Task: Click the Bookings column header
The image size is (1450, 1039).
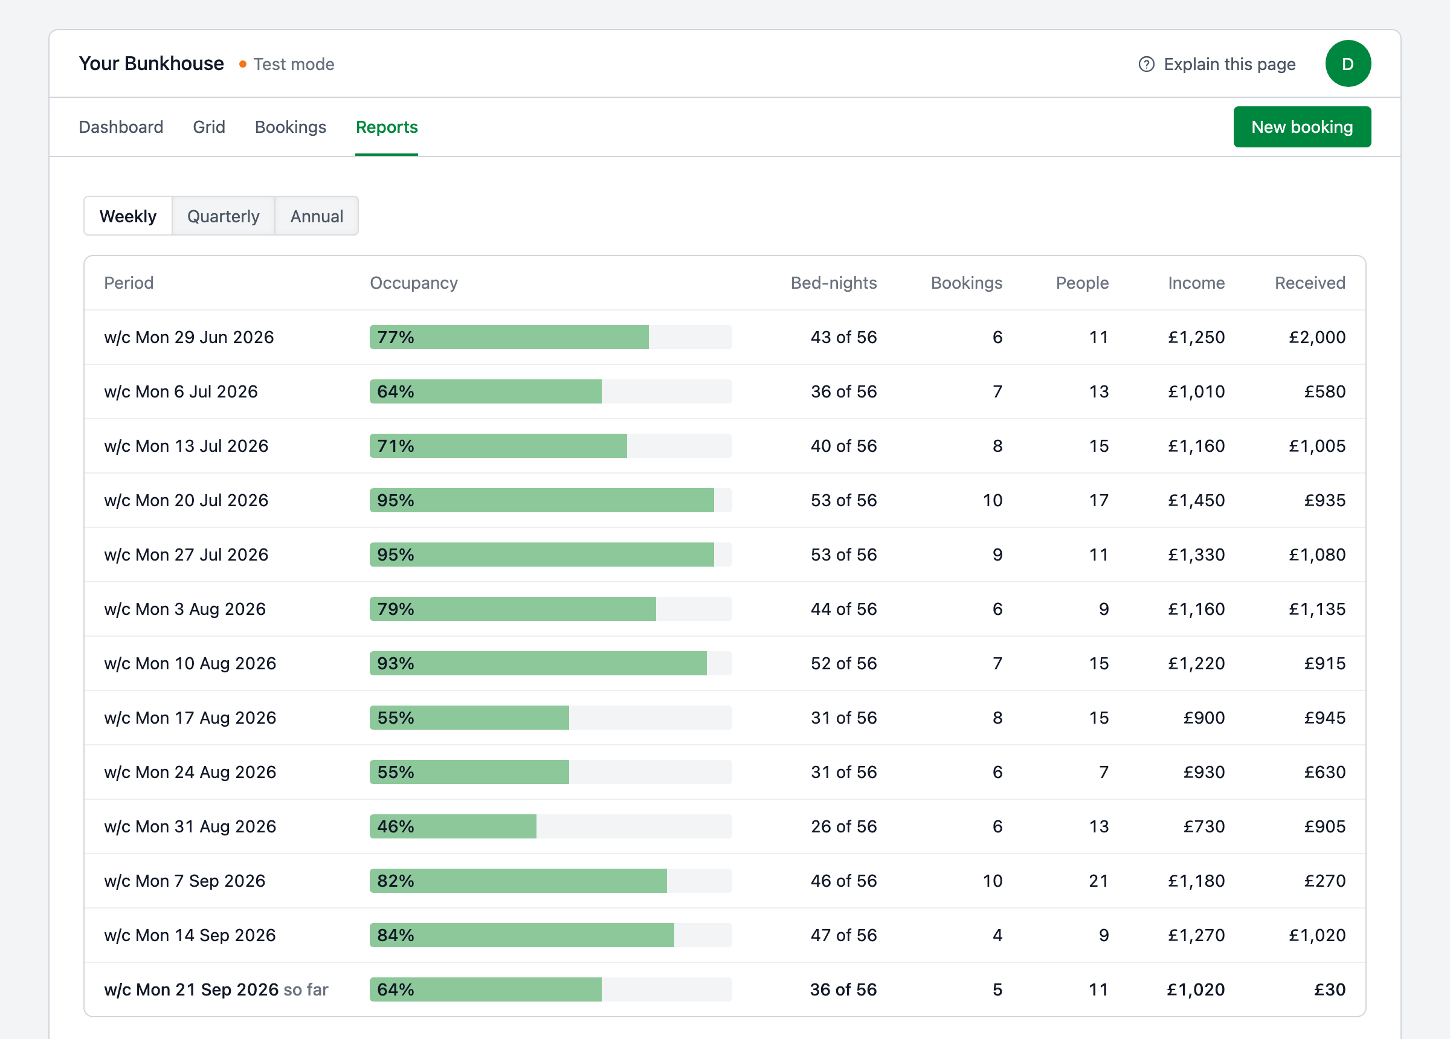Action: point(966,283)
